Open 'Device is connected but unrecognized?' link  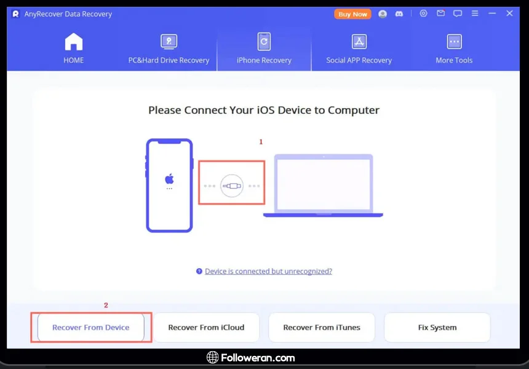268,271
